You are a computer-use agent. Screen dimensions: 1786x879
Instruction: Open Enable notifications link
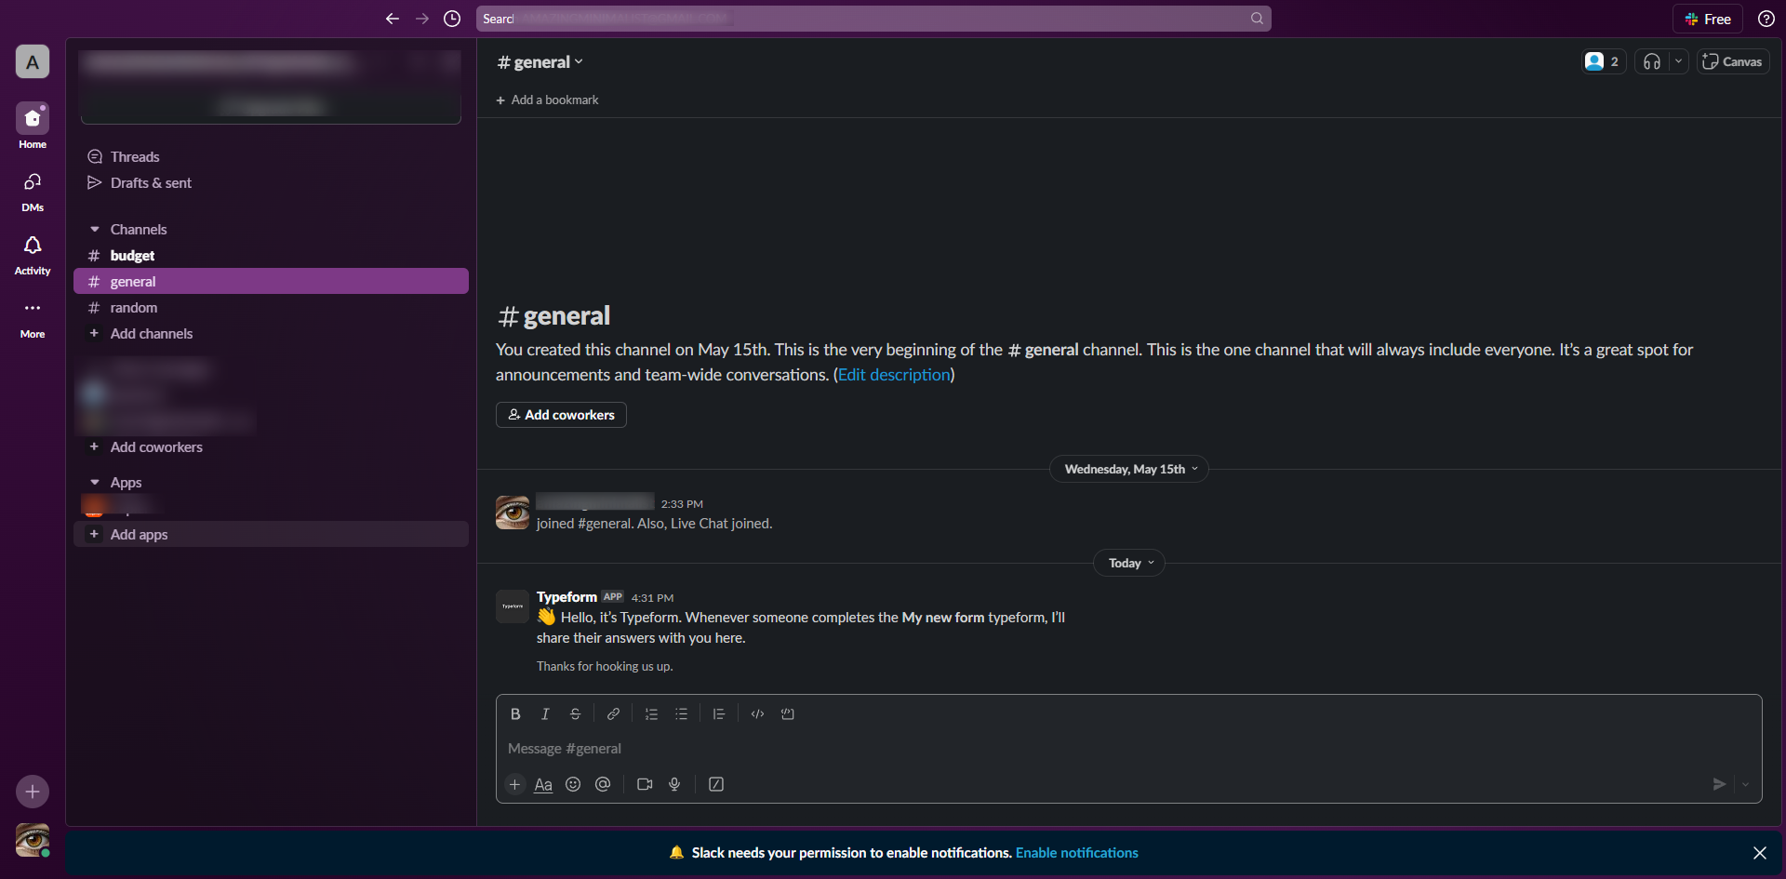(x=1076, y=852)
